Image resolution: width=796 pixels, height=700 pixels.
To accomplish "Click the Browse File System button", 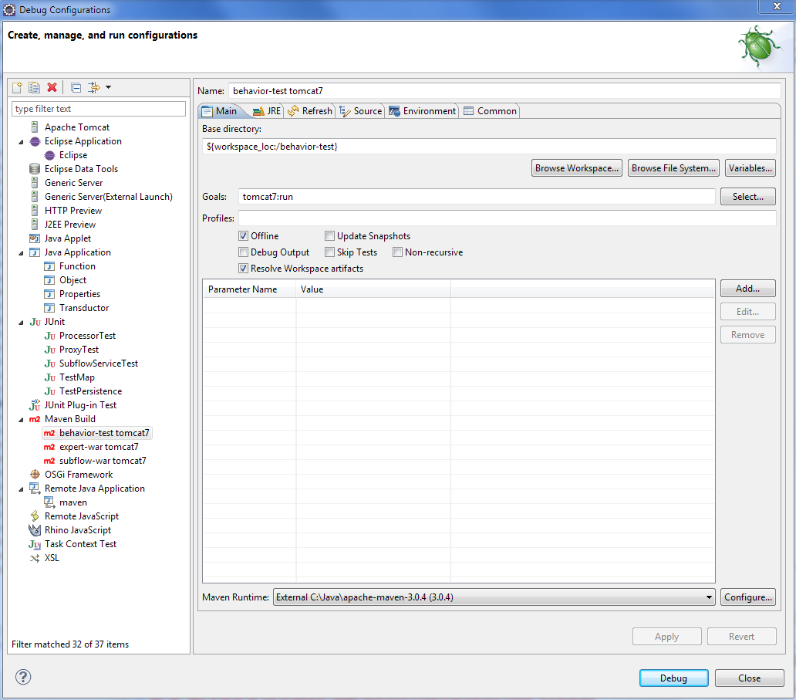I will [x=673, y=168].
